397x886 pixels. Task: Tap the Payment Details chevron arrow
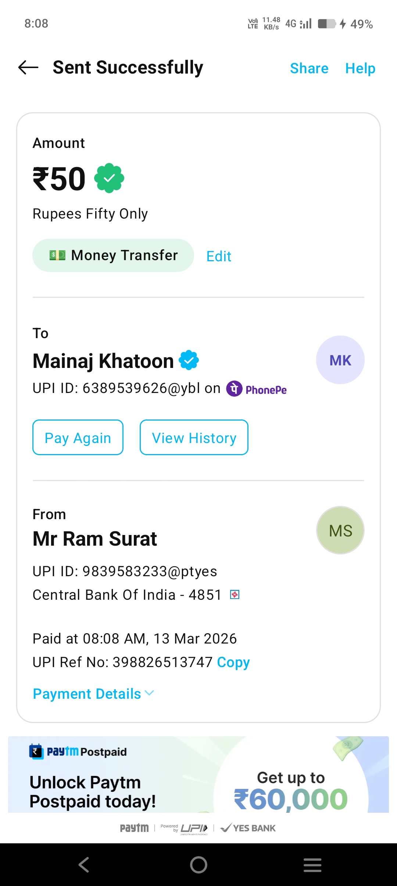click(149, 693)
